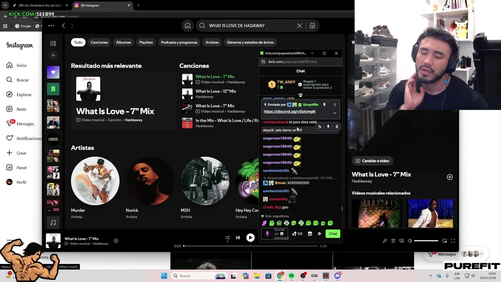This screenshot has width=501, height=282.
Task: Show hidden icons in system tray
Action: tap(431, 276)
